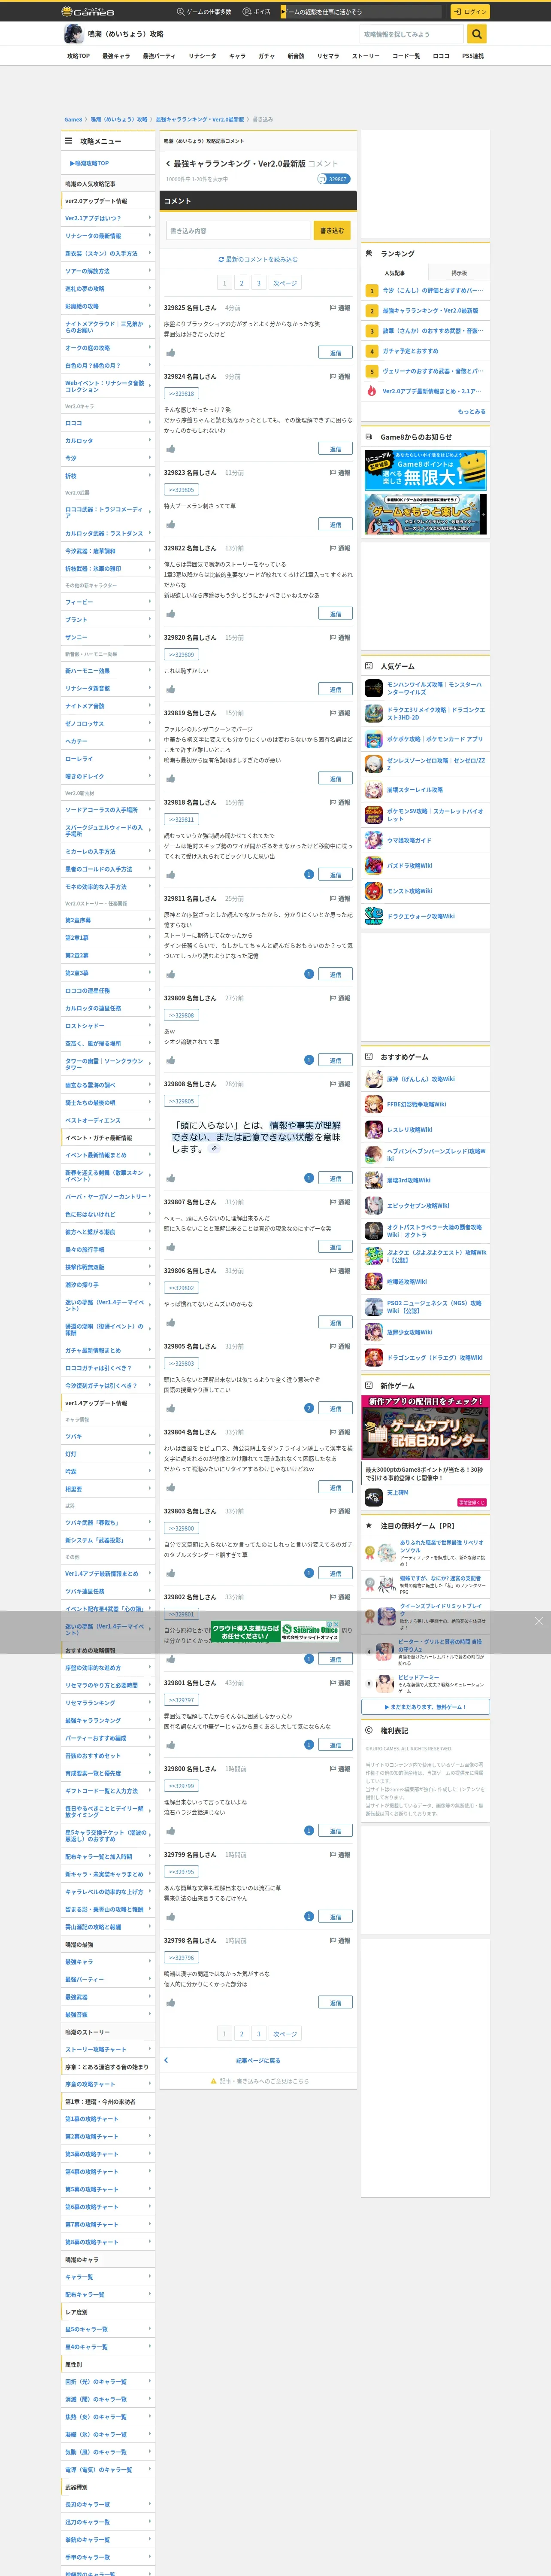Click the 通報 flag on comment 329819

(x=340, y=713)
